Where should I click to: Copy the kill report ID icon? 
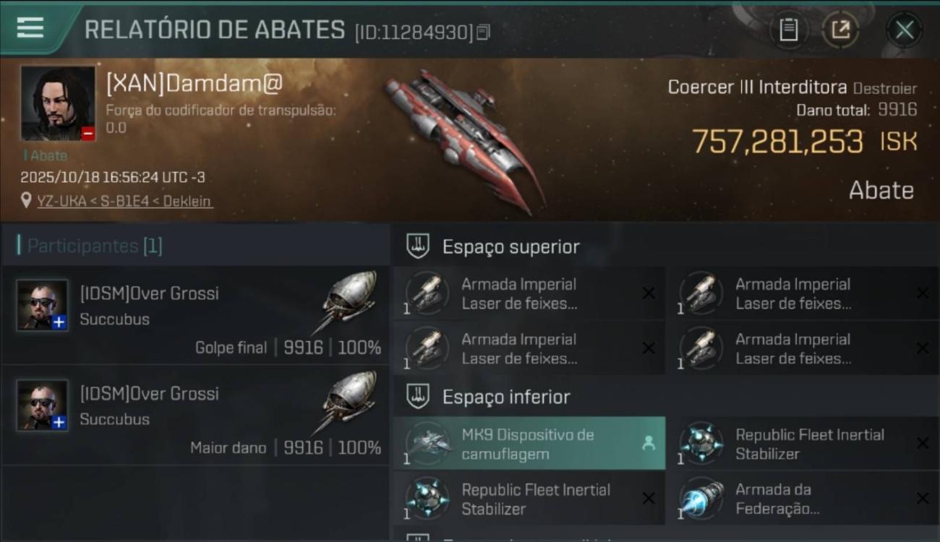point(483,32)
